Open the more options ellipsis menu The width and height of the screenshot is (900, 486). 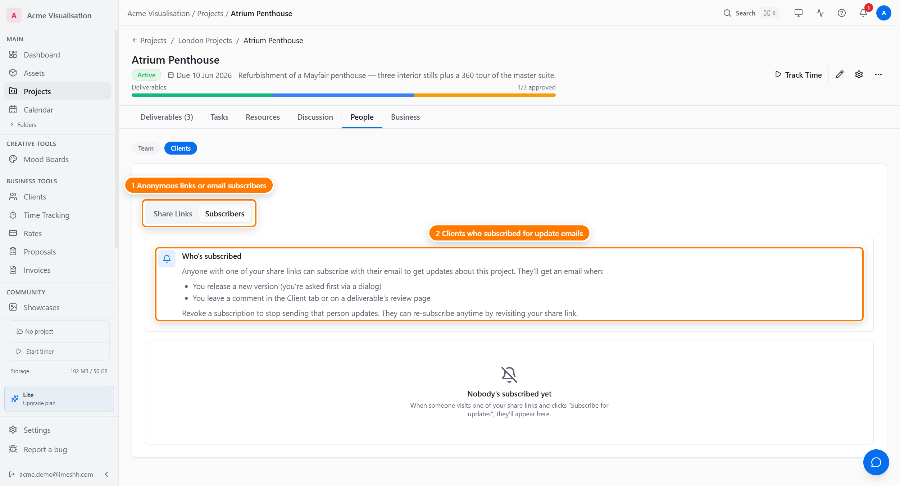[878, 74]
